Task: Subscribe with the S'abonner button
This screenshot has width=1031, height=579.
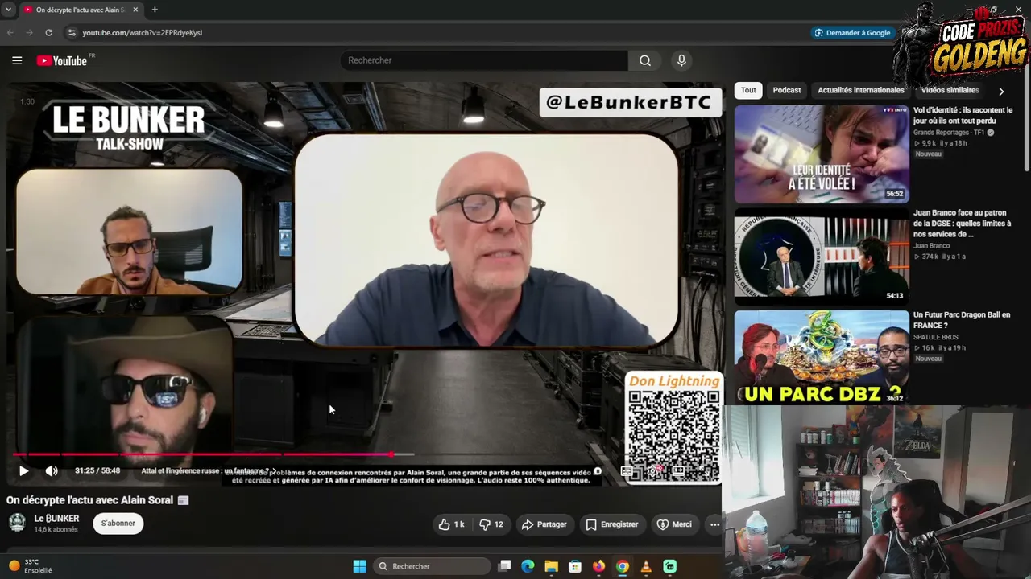Action: [x=118, y=524]
